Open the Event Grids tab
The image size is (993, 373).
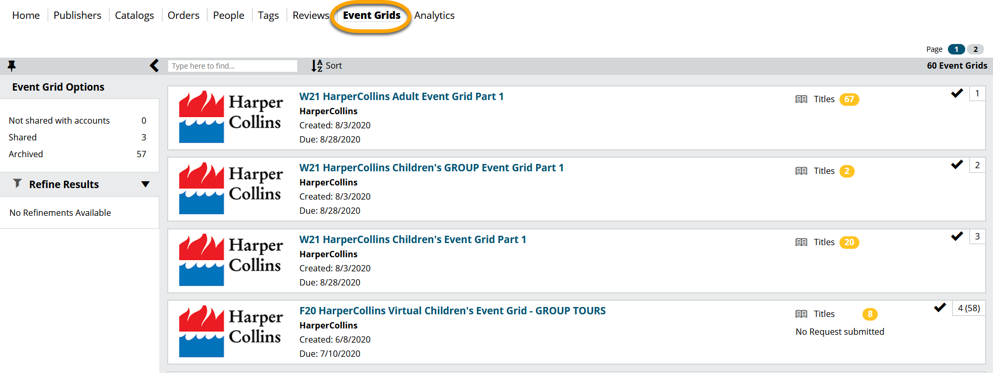[x=372, y=15]
